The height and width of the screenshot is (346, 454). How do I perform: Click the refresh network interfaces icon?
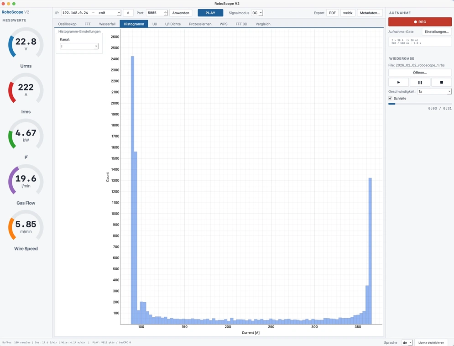click(128, 13)
